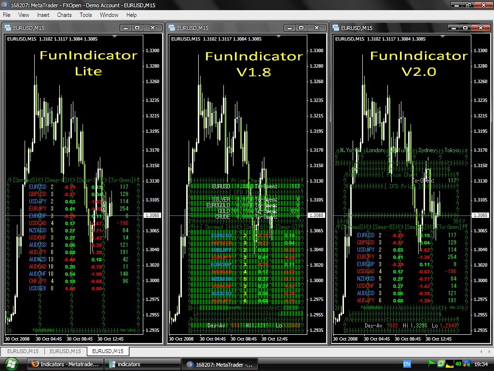494x371 pixels.
Task: Click CHFJPY row in Lite chart table
Action: point(79,281)
